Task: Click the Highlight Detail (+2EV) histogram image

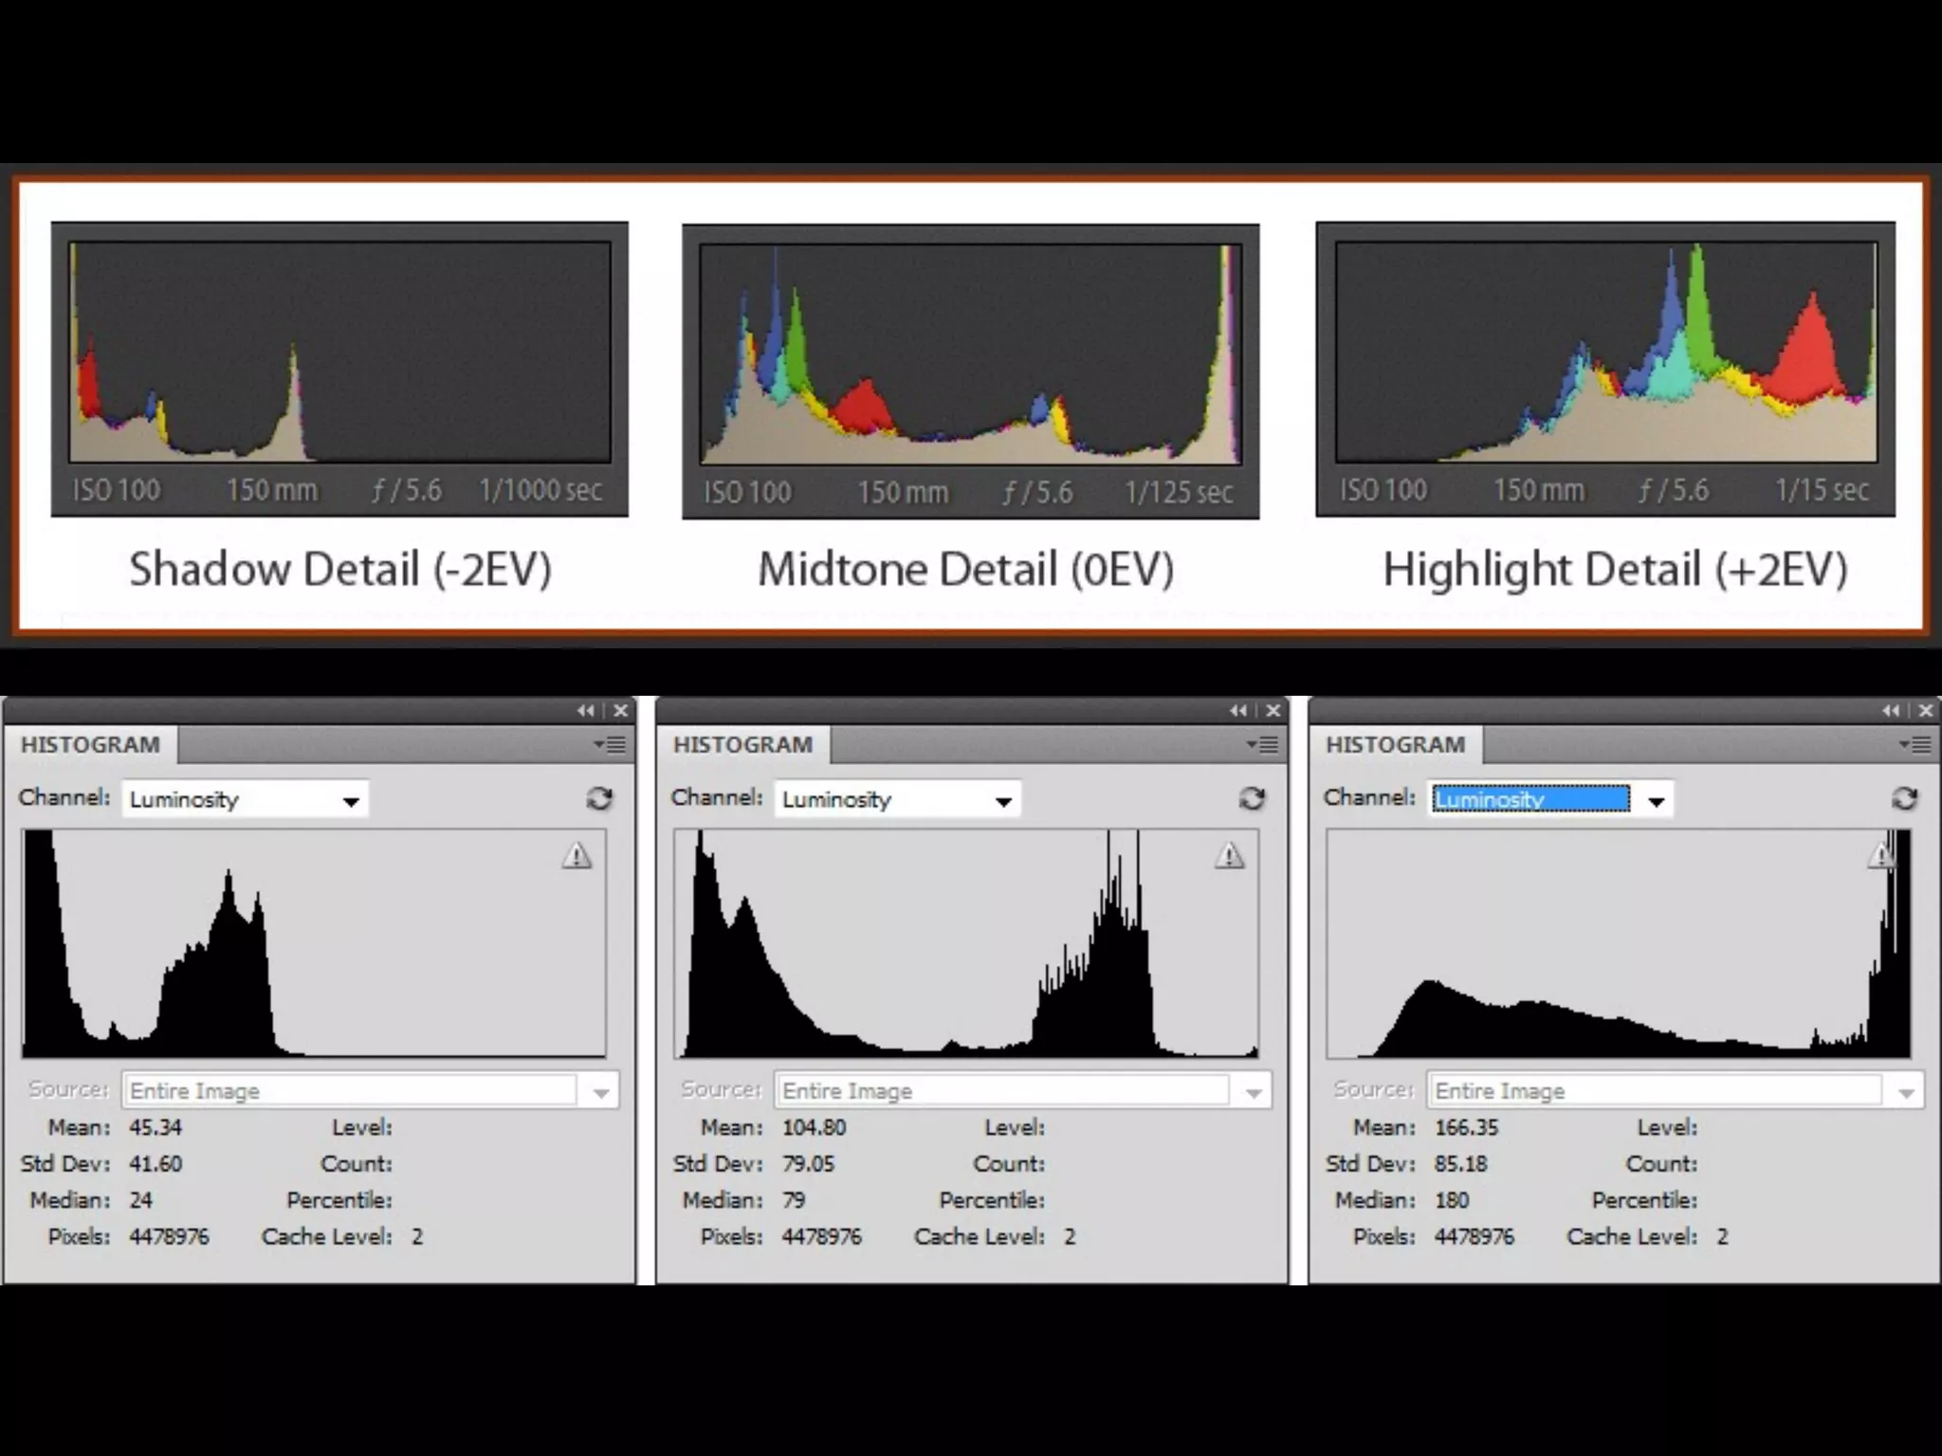Action: coord(1605,370)
